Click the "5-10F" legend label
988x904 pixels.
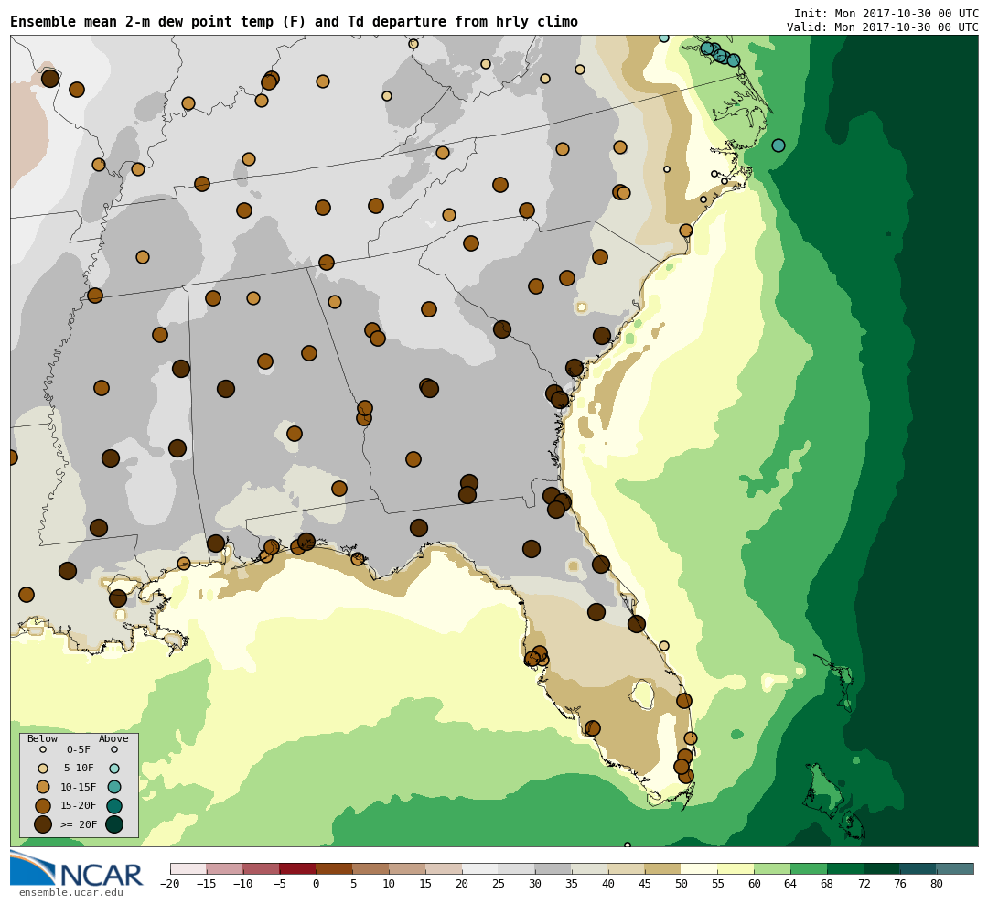tap(78, 769)
